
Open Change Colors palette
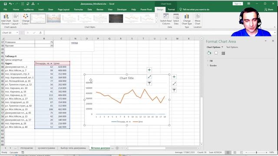[26, 19]
